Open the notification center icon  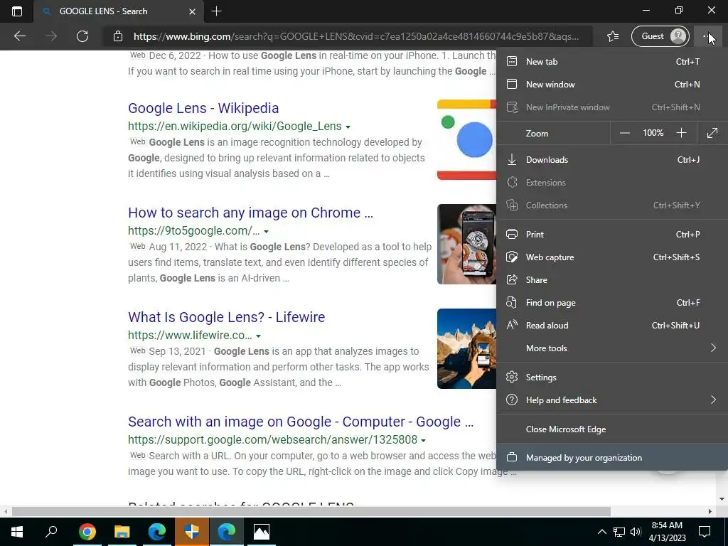click(705, 532)
